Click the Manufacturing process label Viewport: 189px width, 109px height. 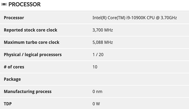pos(28,91)
